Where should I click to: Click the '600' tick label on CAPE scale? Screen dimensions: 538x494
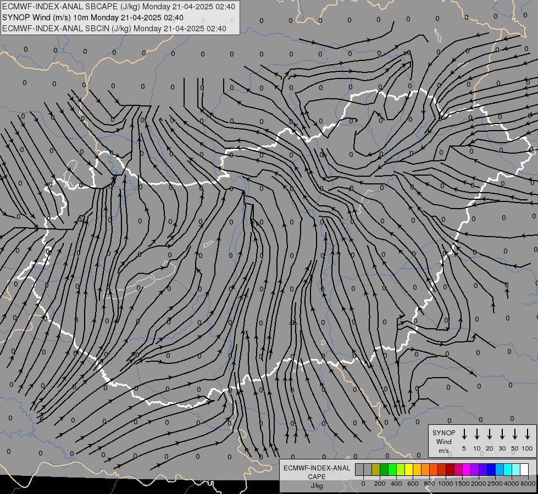click(x=413, y=484)
